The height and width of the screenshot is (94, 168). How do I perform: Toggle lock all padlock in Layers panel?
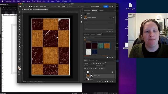[96, 68]
